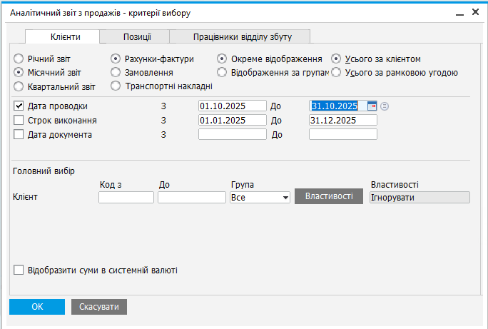Screen dimensions: 488x329
Task: Switch to the Позиції tab
Action: point(134,37)
